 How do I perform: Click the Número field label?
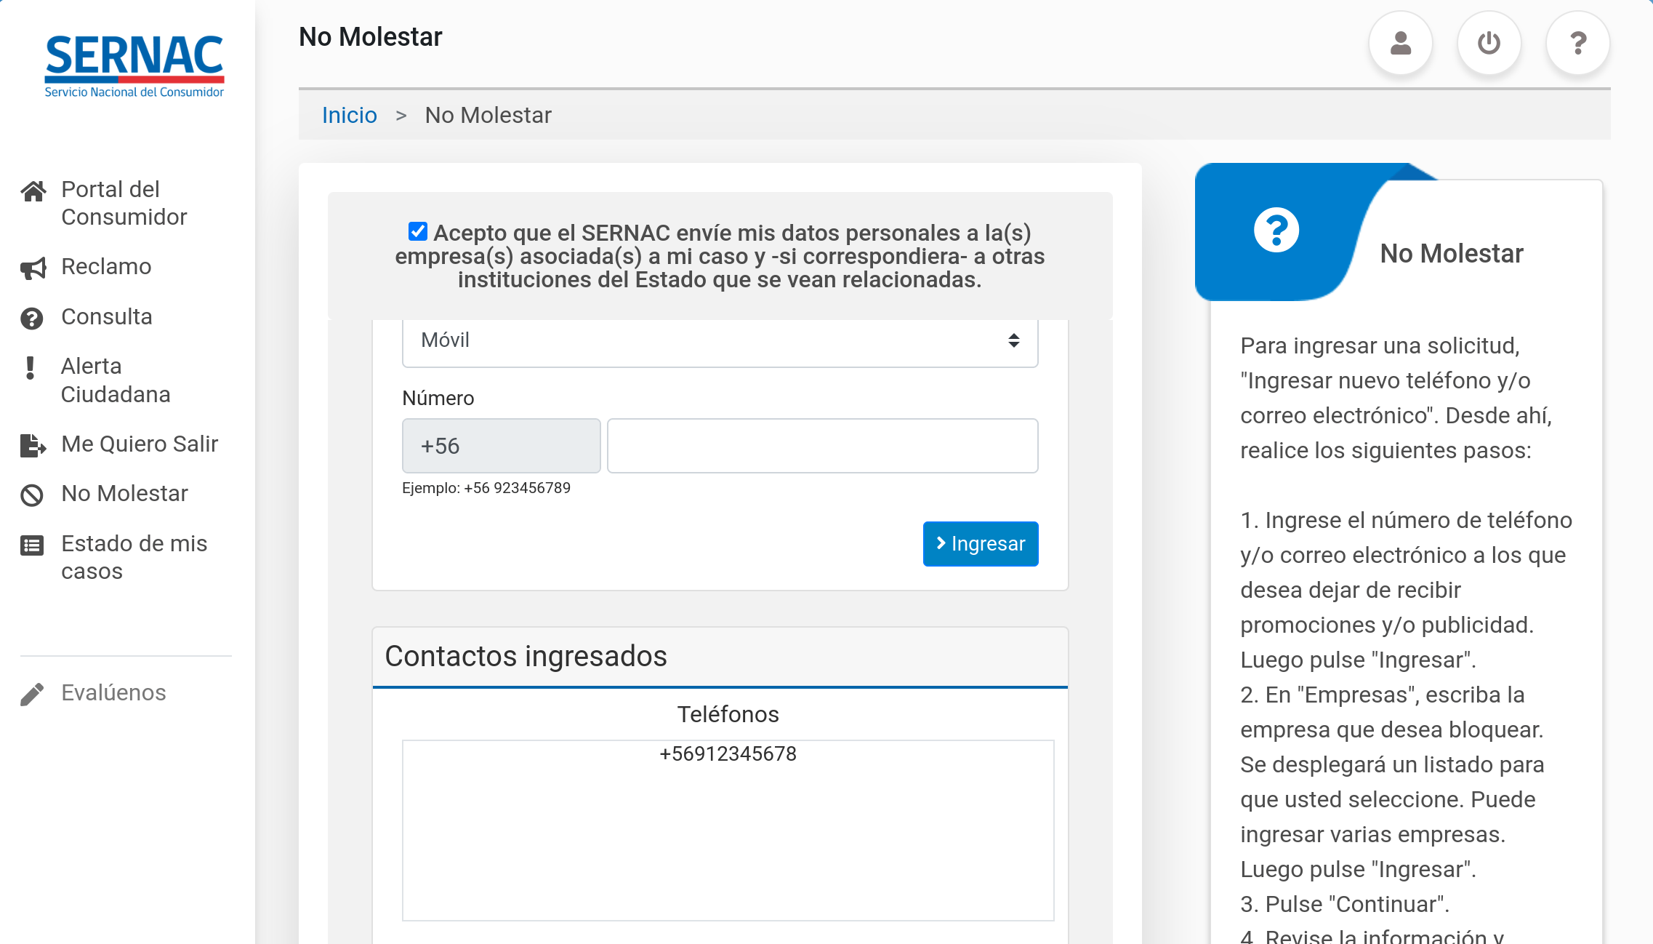coord(438,398)
